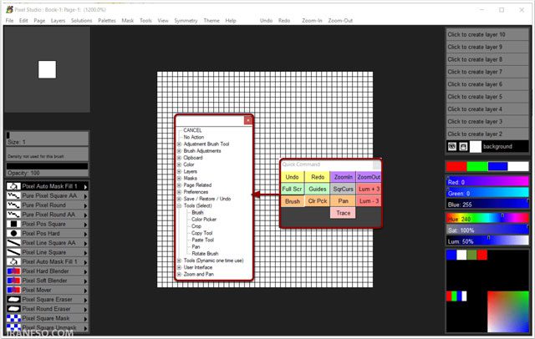The height and width of the screenshot is (339, 535).
Task: Pick the Pixel Line Square AA brush icon
Action: 13,243
